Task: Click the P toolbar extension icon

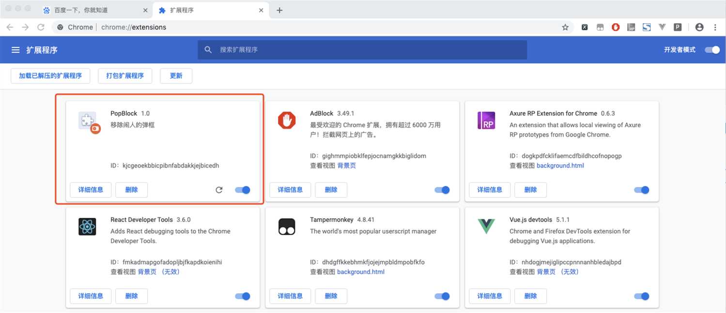Action: pyautogui.click(x=678, y=28)
